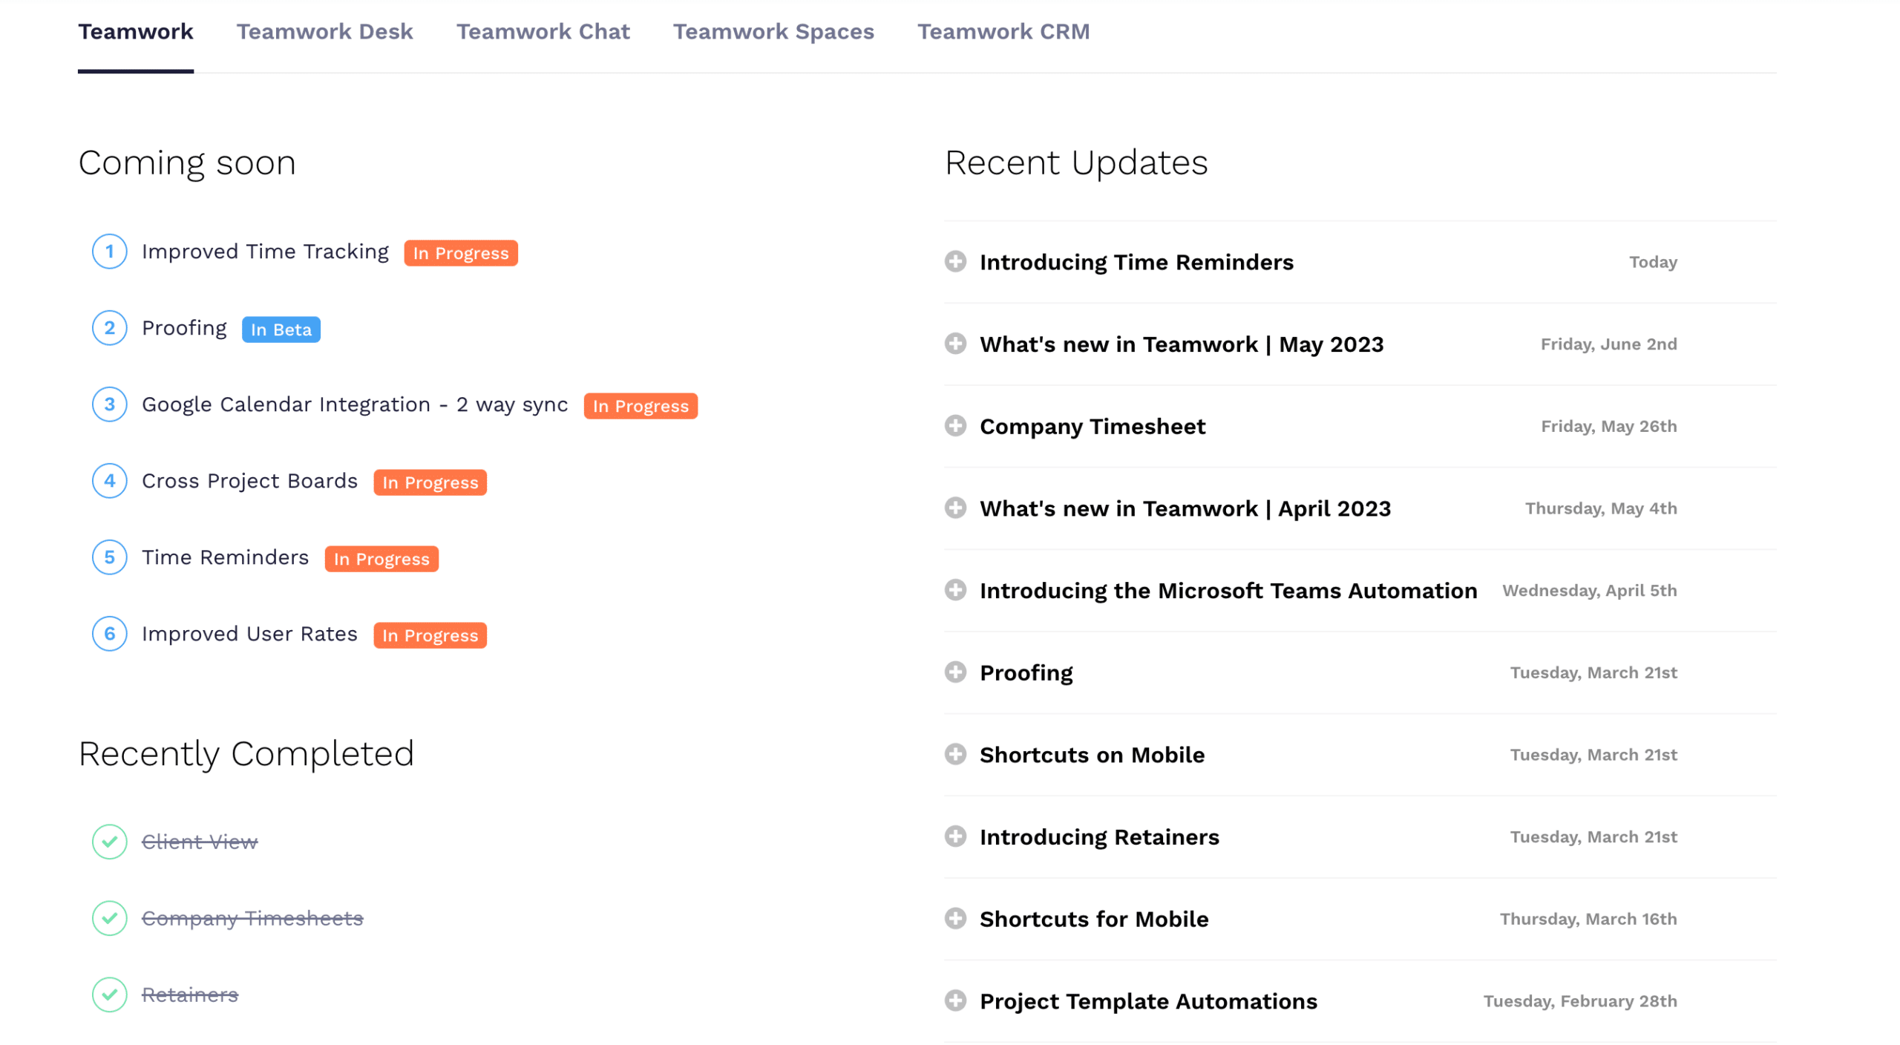Click the Friday, May 26th date
The image size is (1900, 1045).
[1608, 426]
